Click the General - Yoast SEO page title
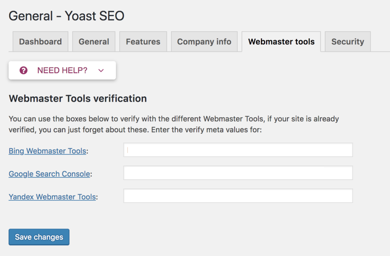Viewport: 390px width, 256px height. click(66, 16)
